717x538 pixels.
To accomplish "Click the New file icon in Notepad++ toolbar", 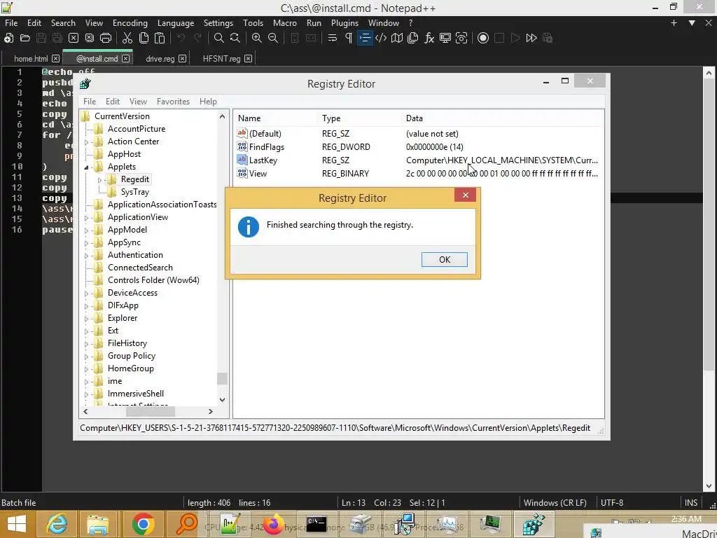I will 8,38.
